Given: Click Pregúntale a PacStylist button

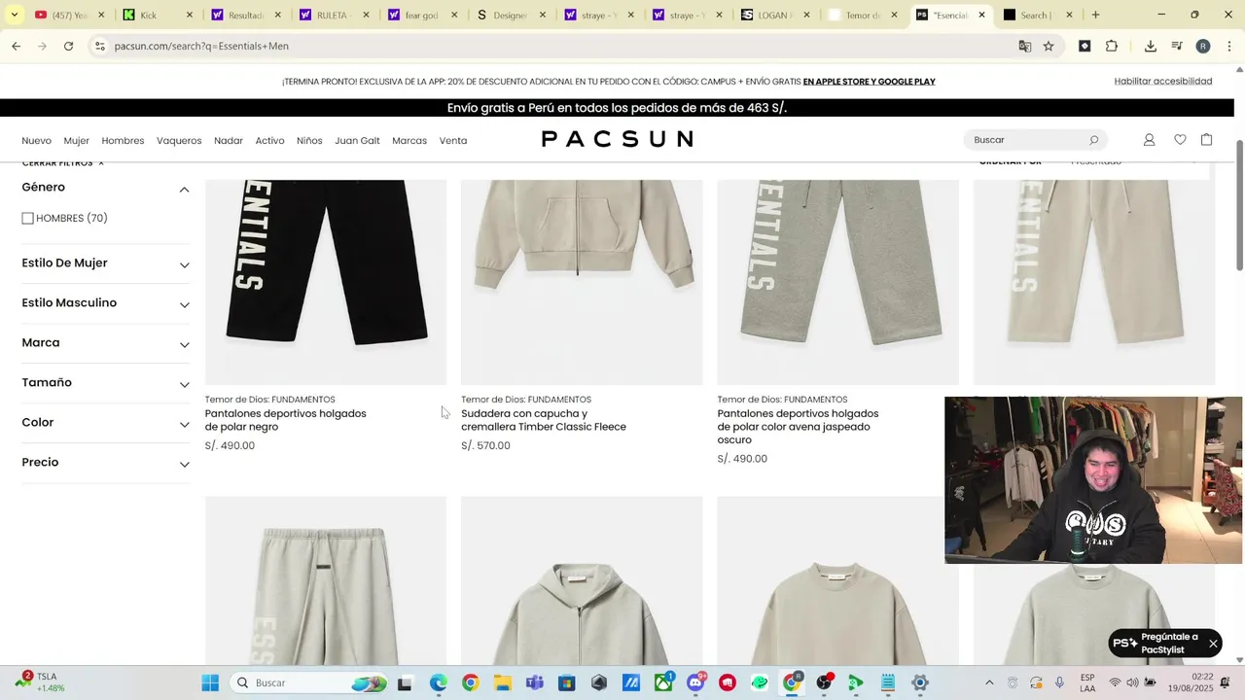Looking at the screenshot, I should pyautogui.click(x=1165, y=644).
